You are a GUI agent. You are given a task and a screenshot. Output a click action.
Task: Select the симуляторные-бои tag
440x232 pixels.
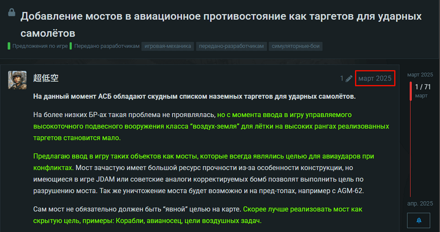296,46
